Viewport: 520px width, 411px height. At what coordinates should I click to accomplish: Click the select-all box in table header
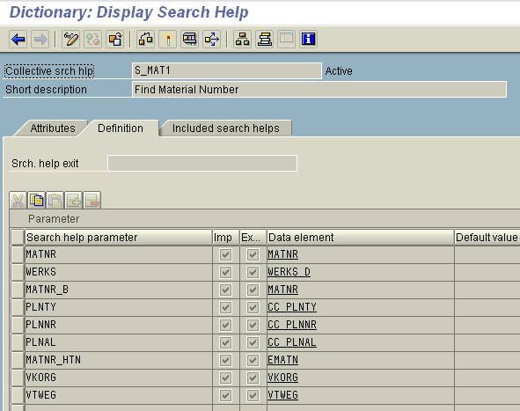(18, 237)
